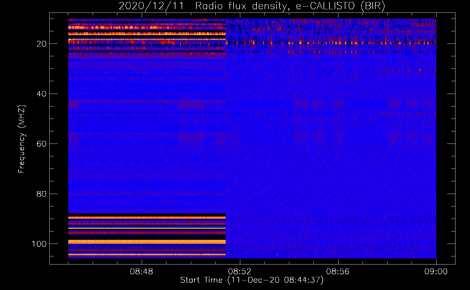Click the '60' frequency tick label

click(42, 144)
